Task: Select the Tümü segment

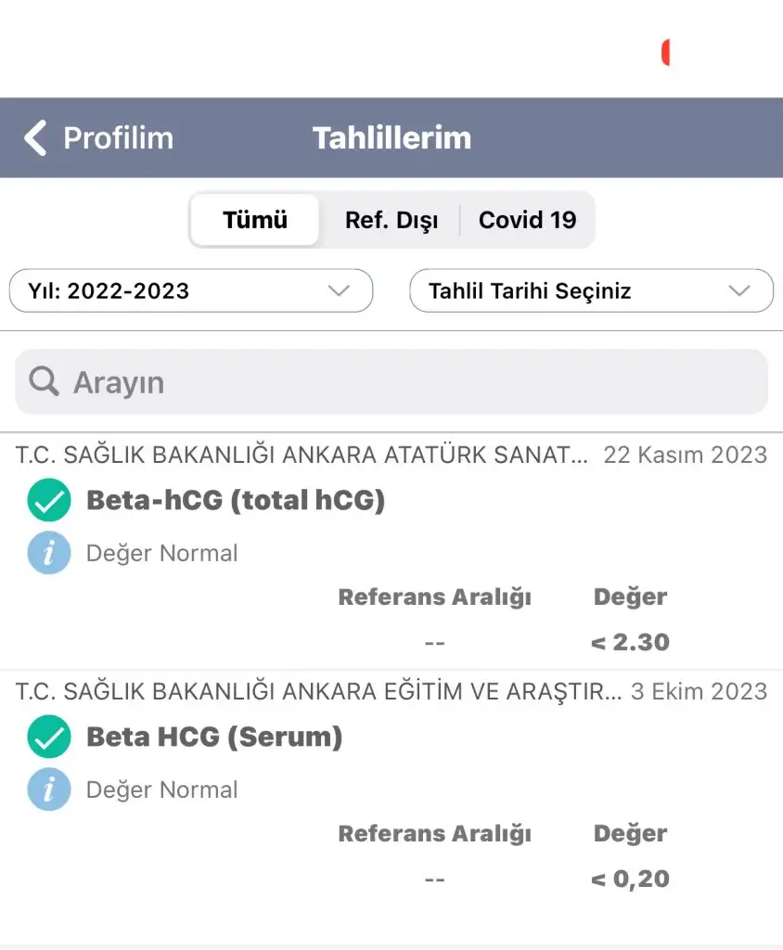Action: tap(255, 220)
